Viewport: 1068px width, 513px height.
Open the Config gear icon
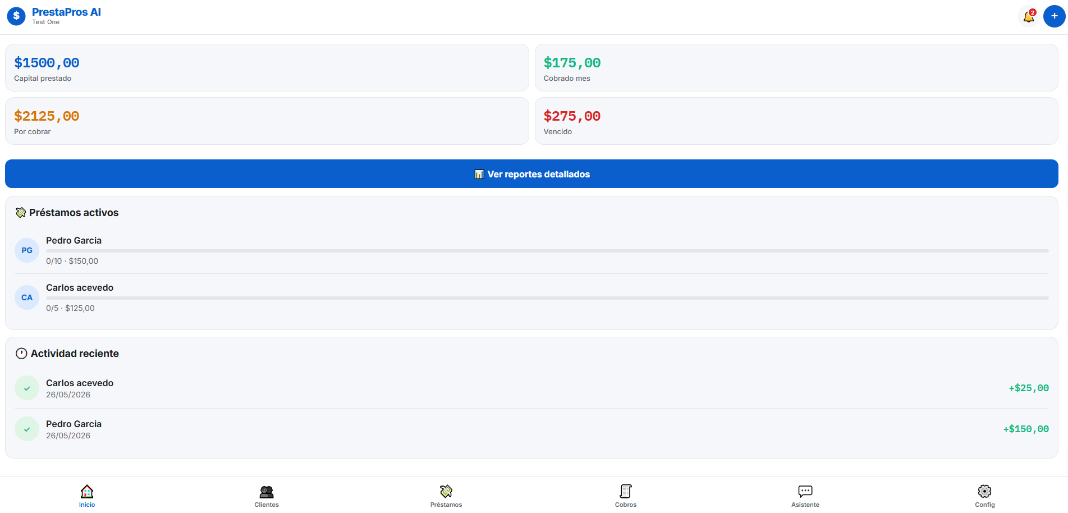point(984,492)
